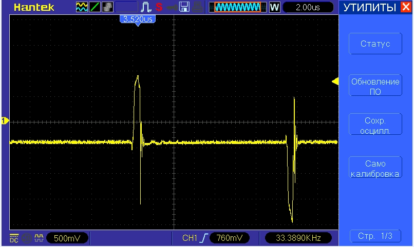Click the floppy disk save icon
The width and height of the screenshot is (414, 247).
click(x=184, y=8)
